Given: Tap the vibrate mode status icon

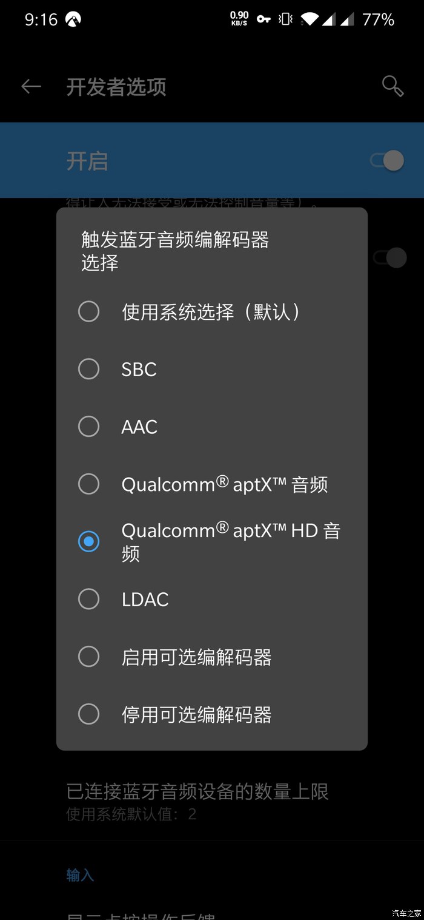Looking at the screenshot, I should click(x=285, y=19).
